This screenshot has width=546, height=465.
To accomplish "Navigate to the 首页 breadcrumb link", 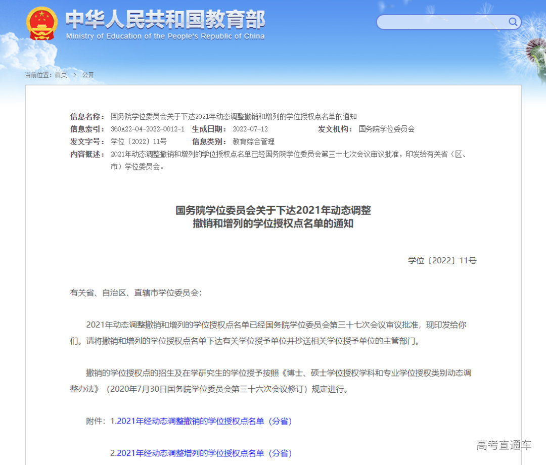I will click(62, 74).
